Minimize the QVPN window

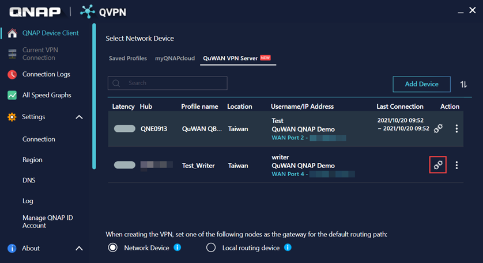pyautogui.click(x=461, y=12)
